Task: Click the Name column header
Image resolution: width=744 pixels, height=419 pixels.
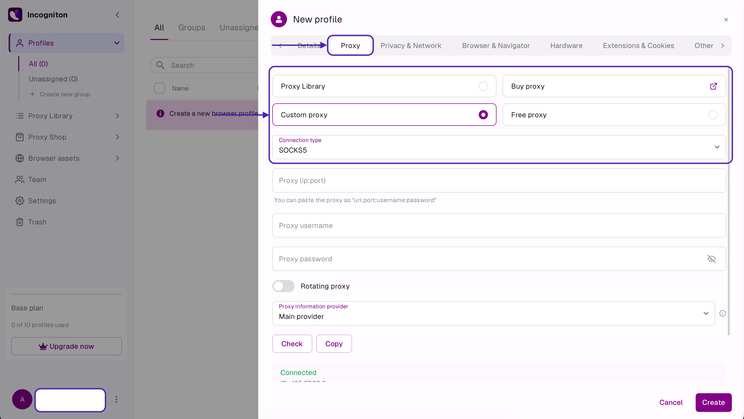Action: point(180,88)
